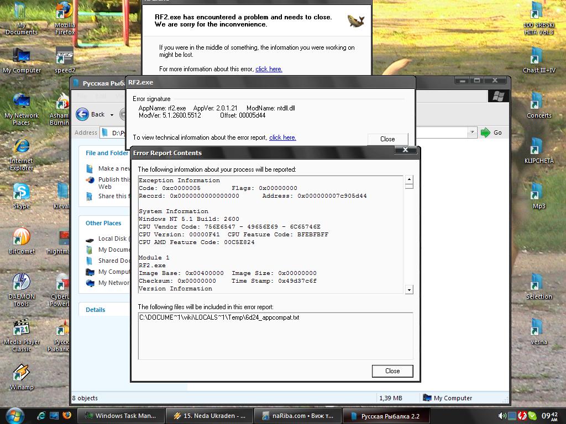Collapse the File and Folder Tasks header

click(104, 153)
